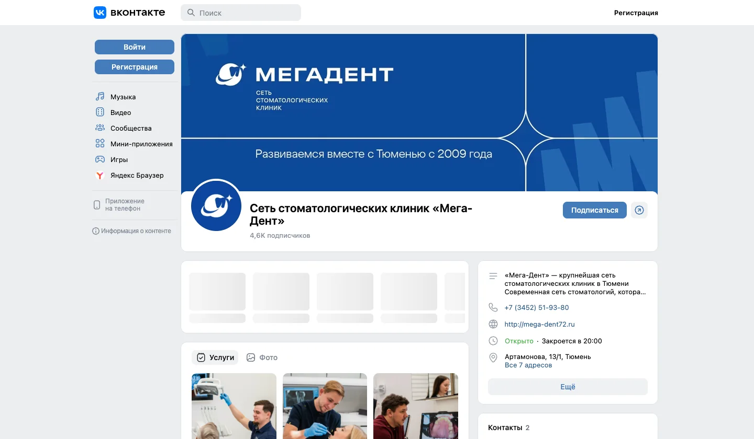
Task: Subscribe with the Подписаться button
Action: coord(595,210)
